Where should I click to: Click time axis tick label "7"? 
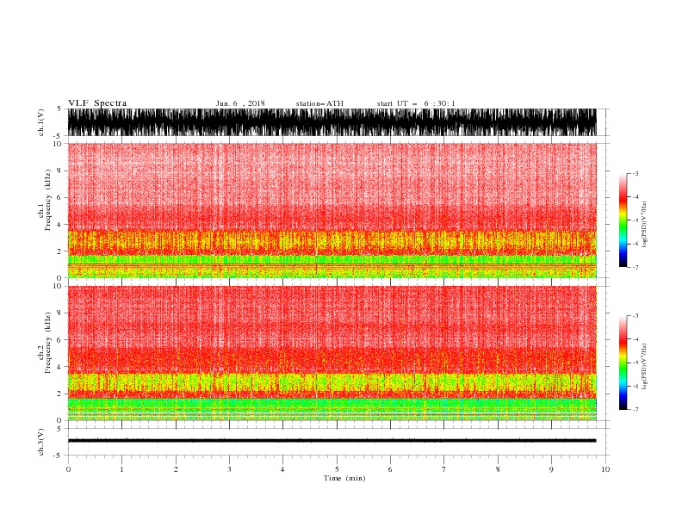(444, 469)
